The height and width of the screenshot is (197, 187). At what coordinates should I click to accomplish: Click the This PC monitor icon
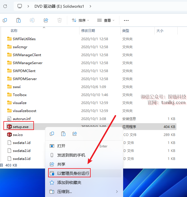20,6
